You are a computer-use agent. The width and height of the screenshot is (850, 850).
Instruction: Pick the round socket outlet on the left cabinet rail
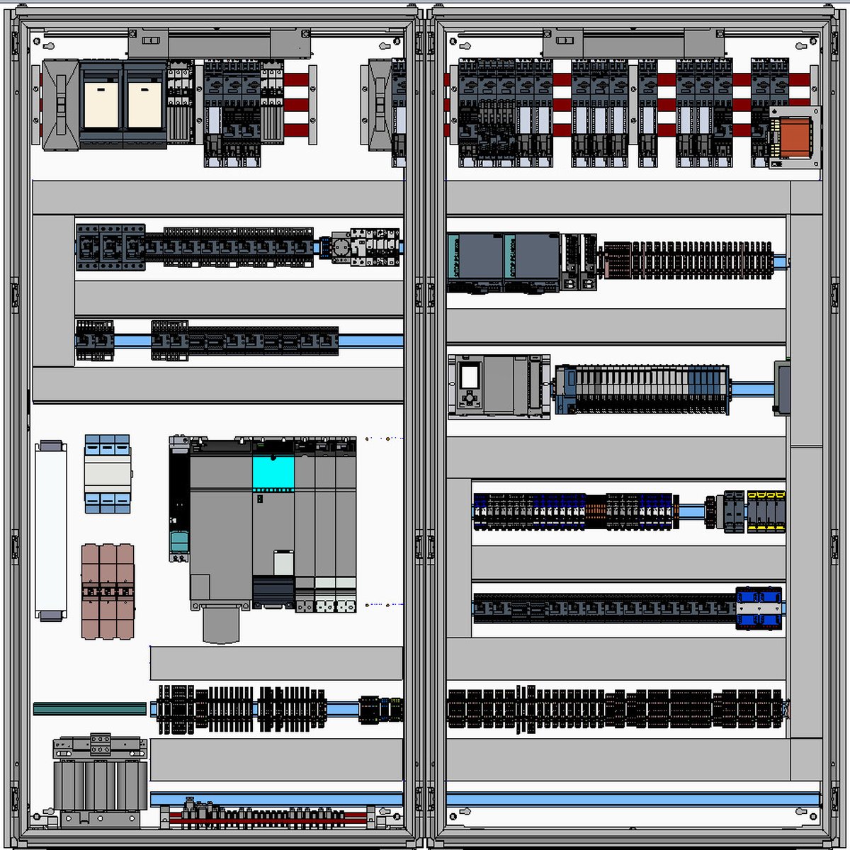[x=340, y=249]
